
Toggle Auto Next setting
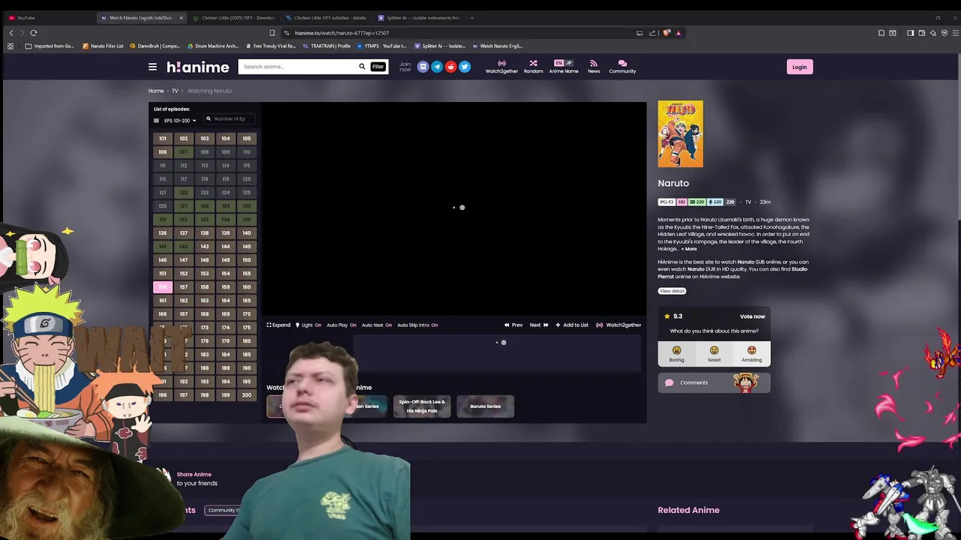377,325
